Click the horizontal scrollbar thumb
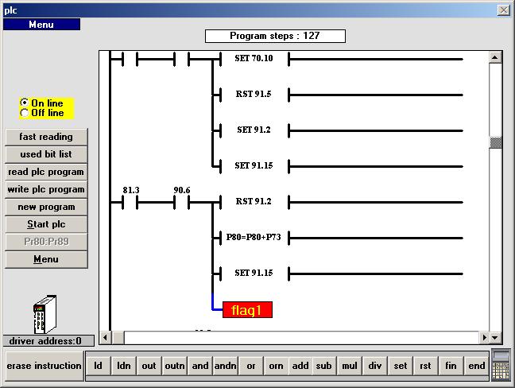The height and width of the screenshot is (388, 515). click(x=118, y=337)
